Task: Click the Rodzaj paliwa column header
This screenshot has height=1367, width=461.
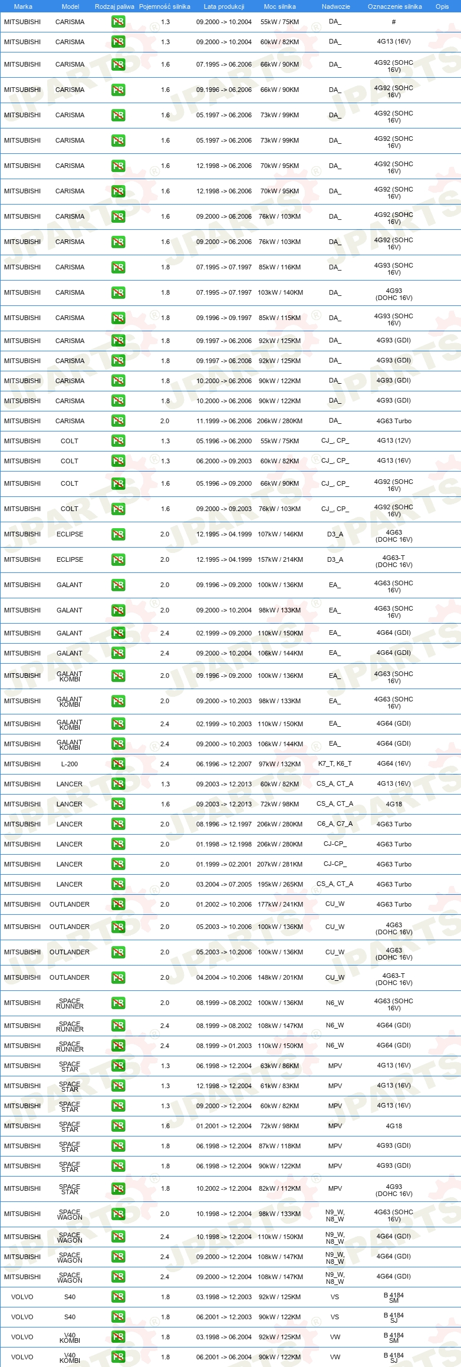Action: coord(114,6)
